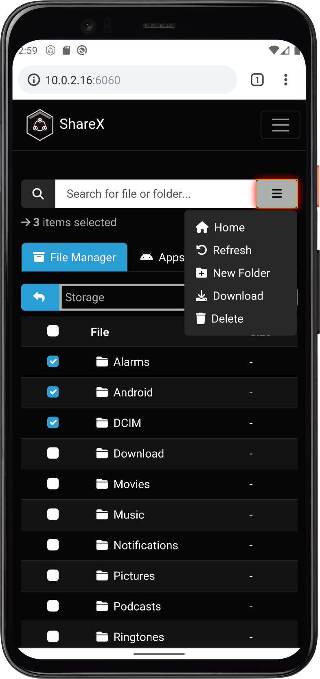Toggle the select-all checkbox in header
The image size is (320, 679).
pos(53,331)
